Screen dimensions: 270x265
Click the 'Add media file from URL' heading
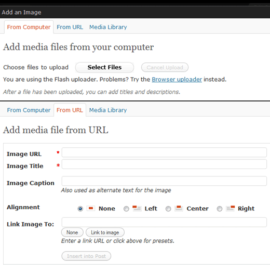(56, 130)
